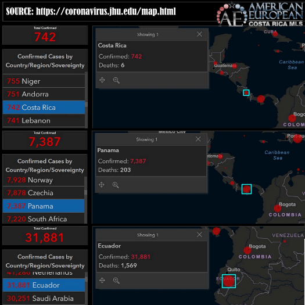Select the 7,220 South Africa row
The image size is (305, 305).
pyautogui.click(x=44, y=218)
